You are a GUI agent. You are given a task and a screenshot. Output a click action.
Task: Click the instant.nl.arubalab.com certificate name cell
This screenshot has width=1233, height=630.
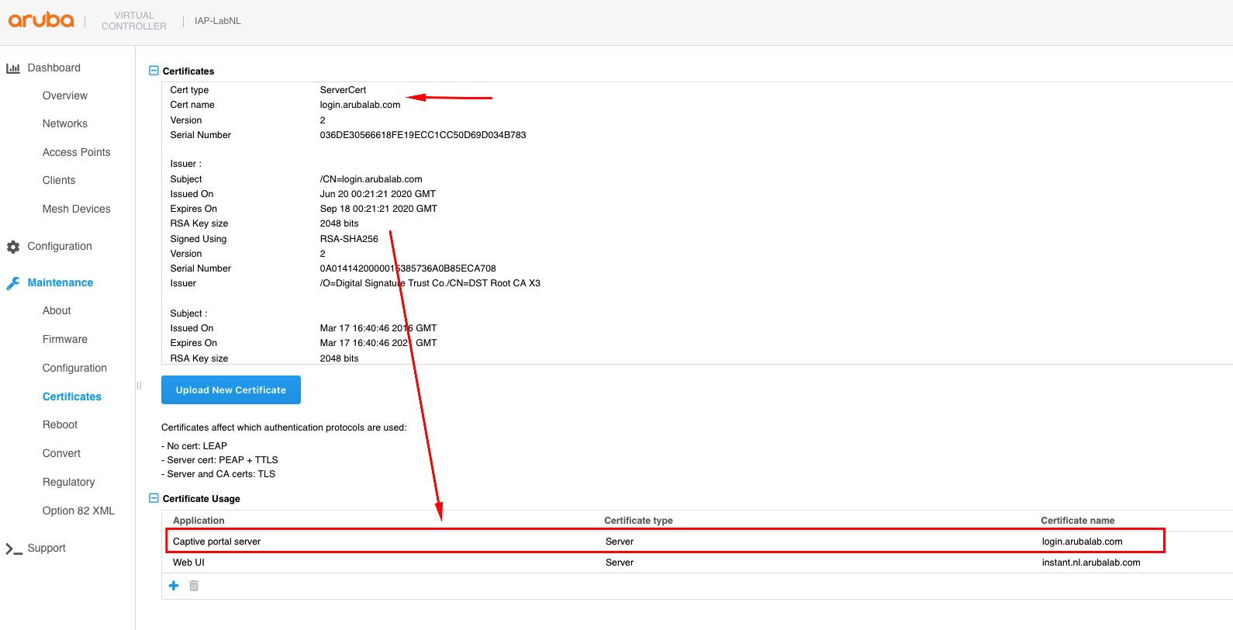pos(1091,562)
